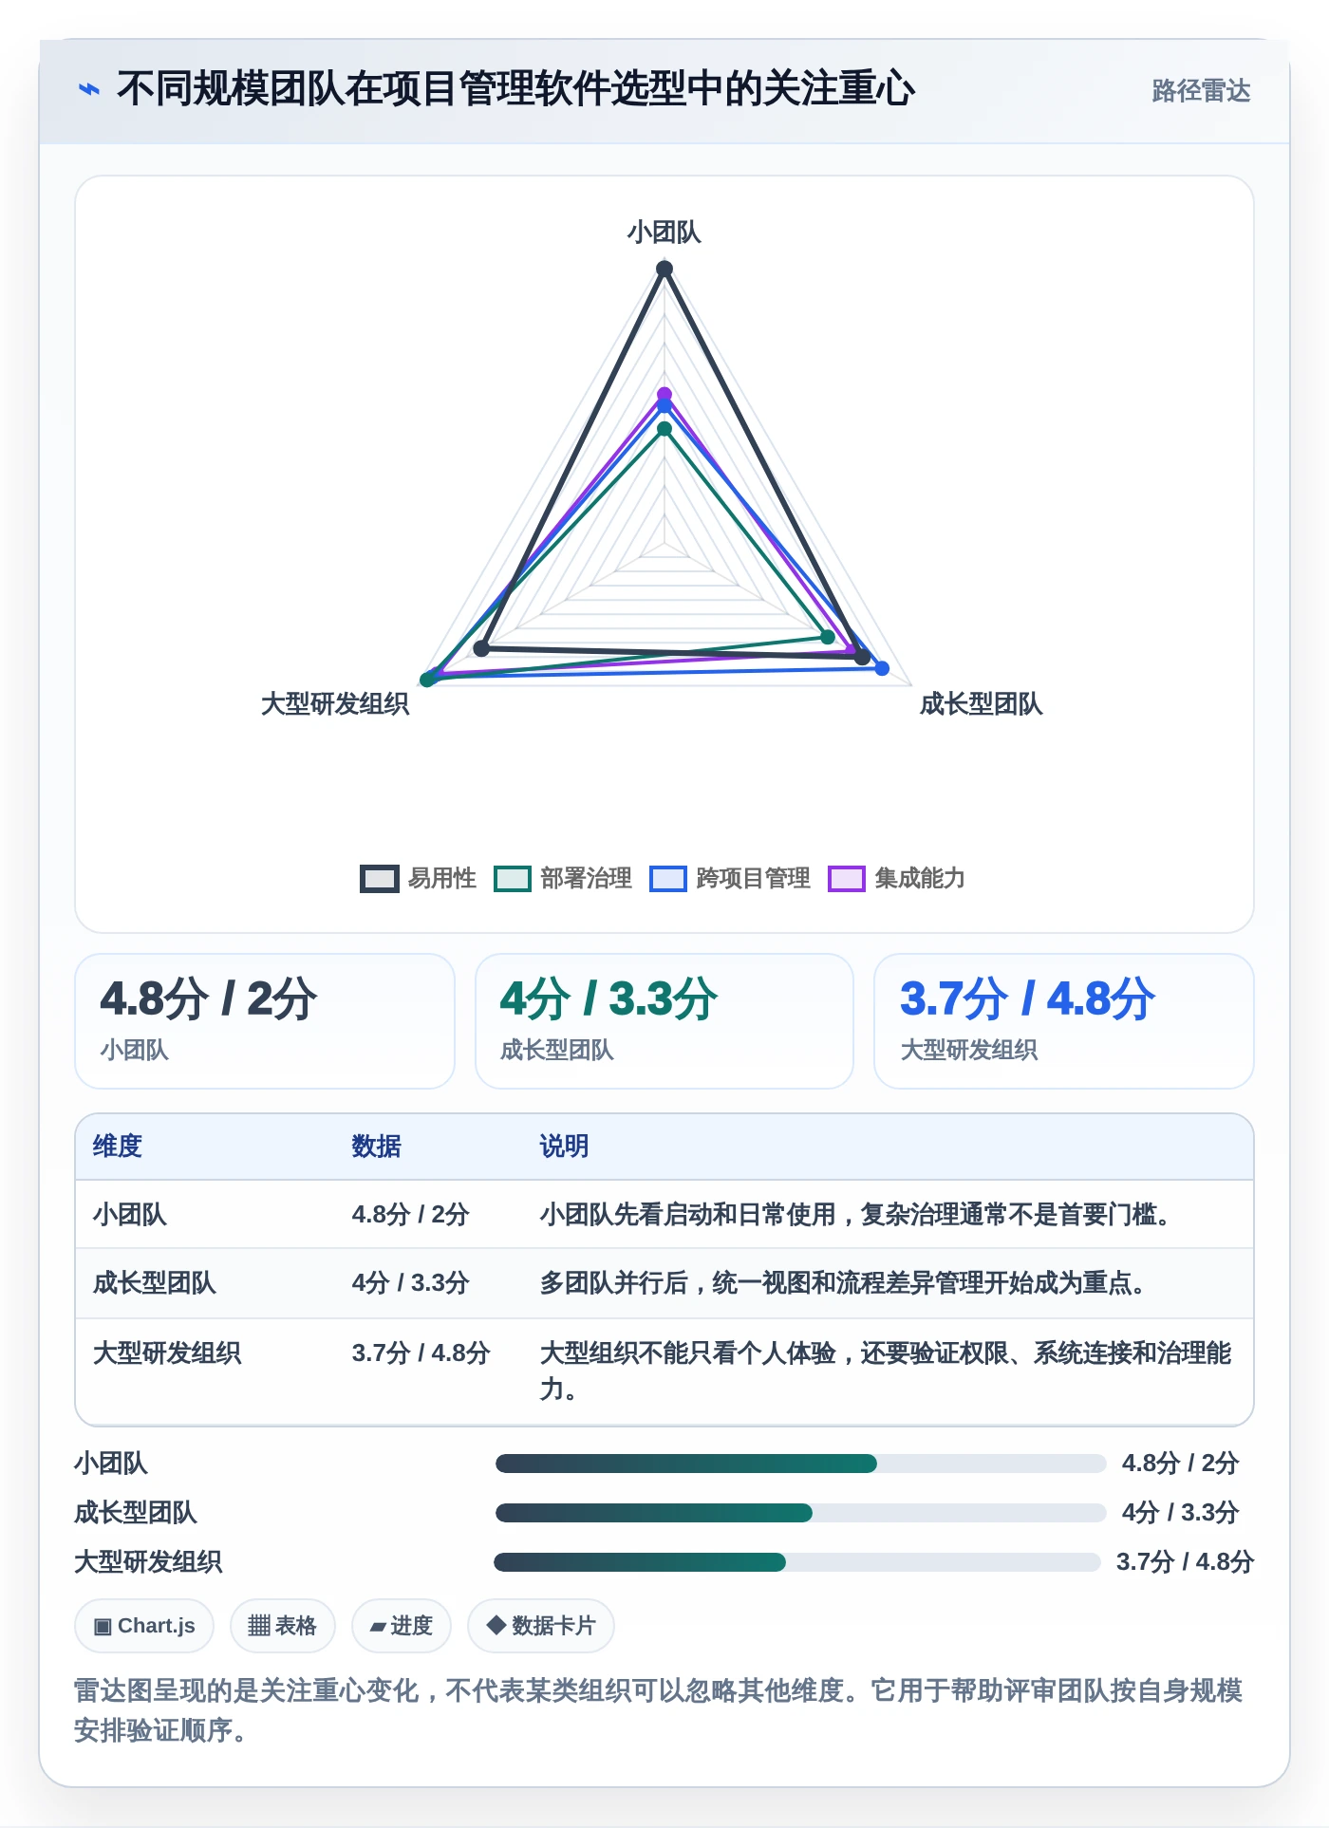Click the 易用性 dark color swatch

(x=380, y=879)
